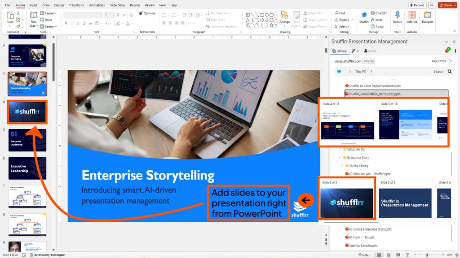460x258 pixels.
Task: Click the comments icon beside Record
Action: click(x=432, y=5)
